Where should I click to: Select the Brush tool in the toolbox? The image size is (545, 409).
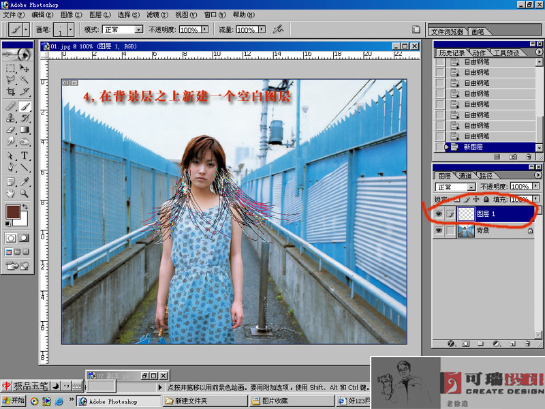25,107
